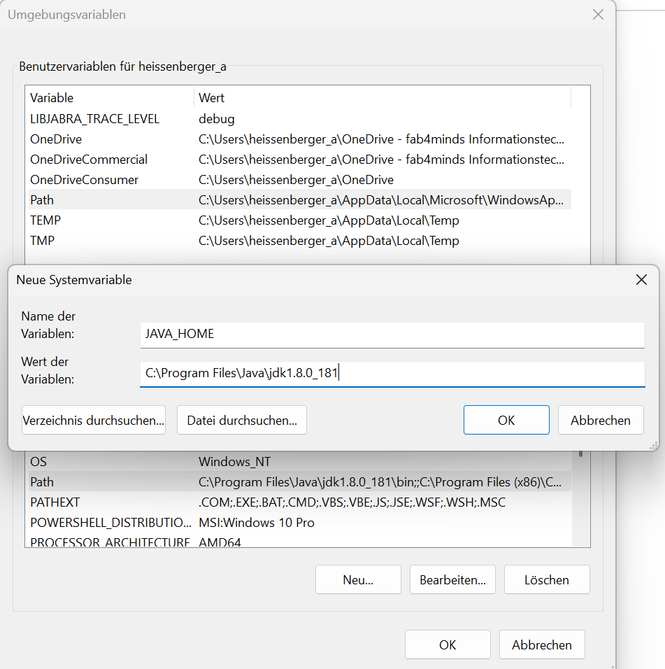Image resolution: width=665 pixels, height=669 pixels.
Task: Click Abbrechen at the bottom of Umgebungsvariablen
Action: (542, 645)
